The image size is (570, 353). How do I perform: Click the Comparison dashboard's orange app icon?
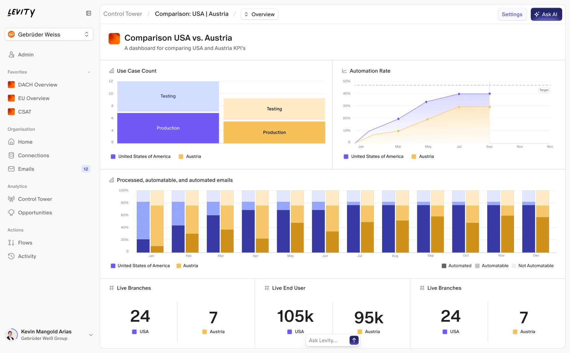coord(114,38)
